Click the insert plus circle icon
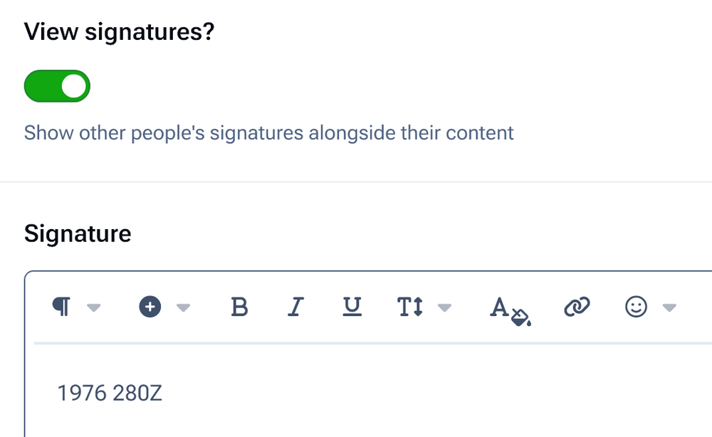This screenshot has width=712, height=437. click(x=150, y=307)
